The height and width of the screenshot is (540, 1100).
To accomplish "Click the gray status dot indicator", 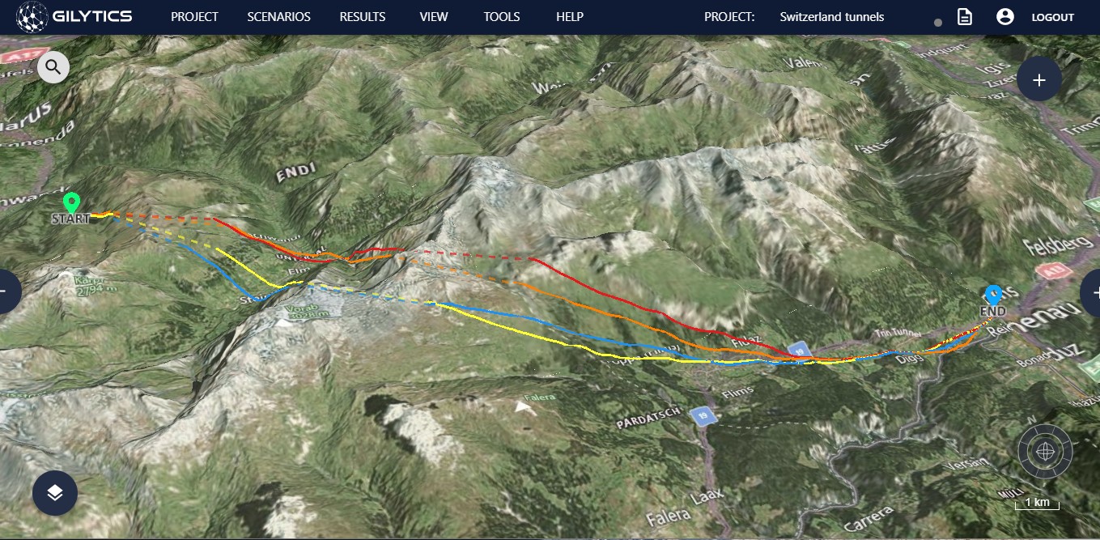I will (x=938, y=23).
